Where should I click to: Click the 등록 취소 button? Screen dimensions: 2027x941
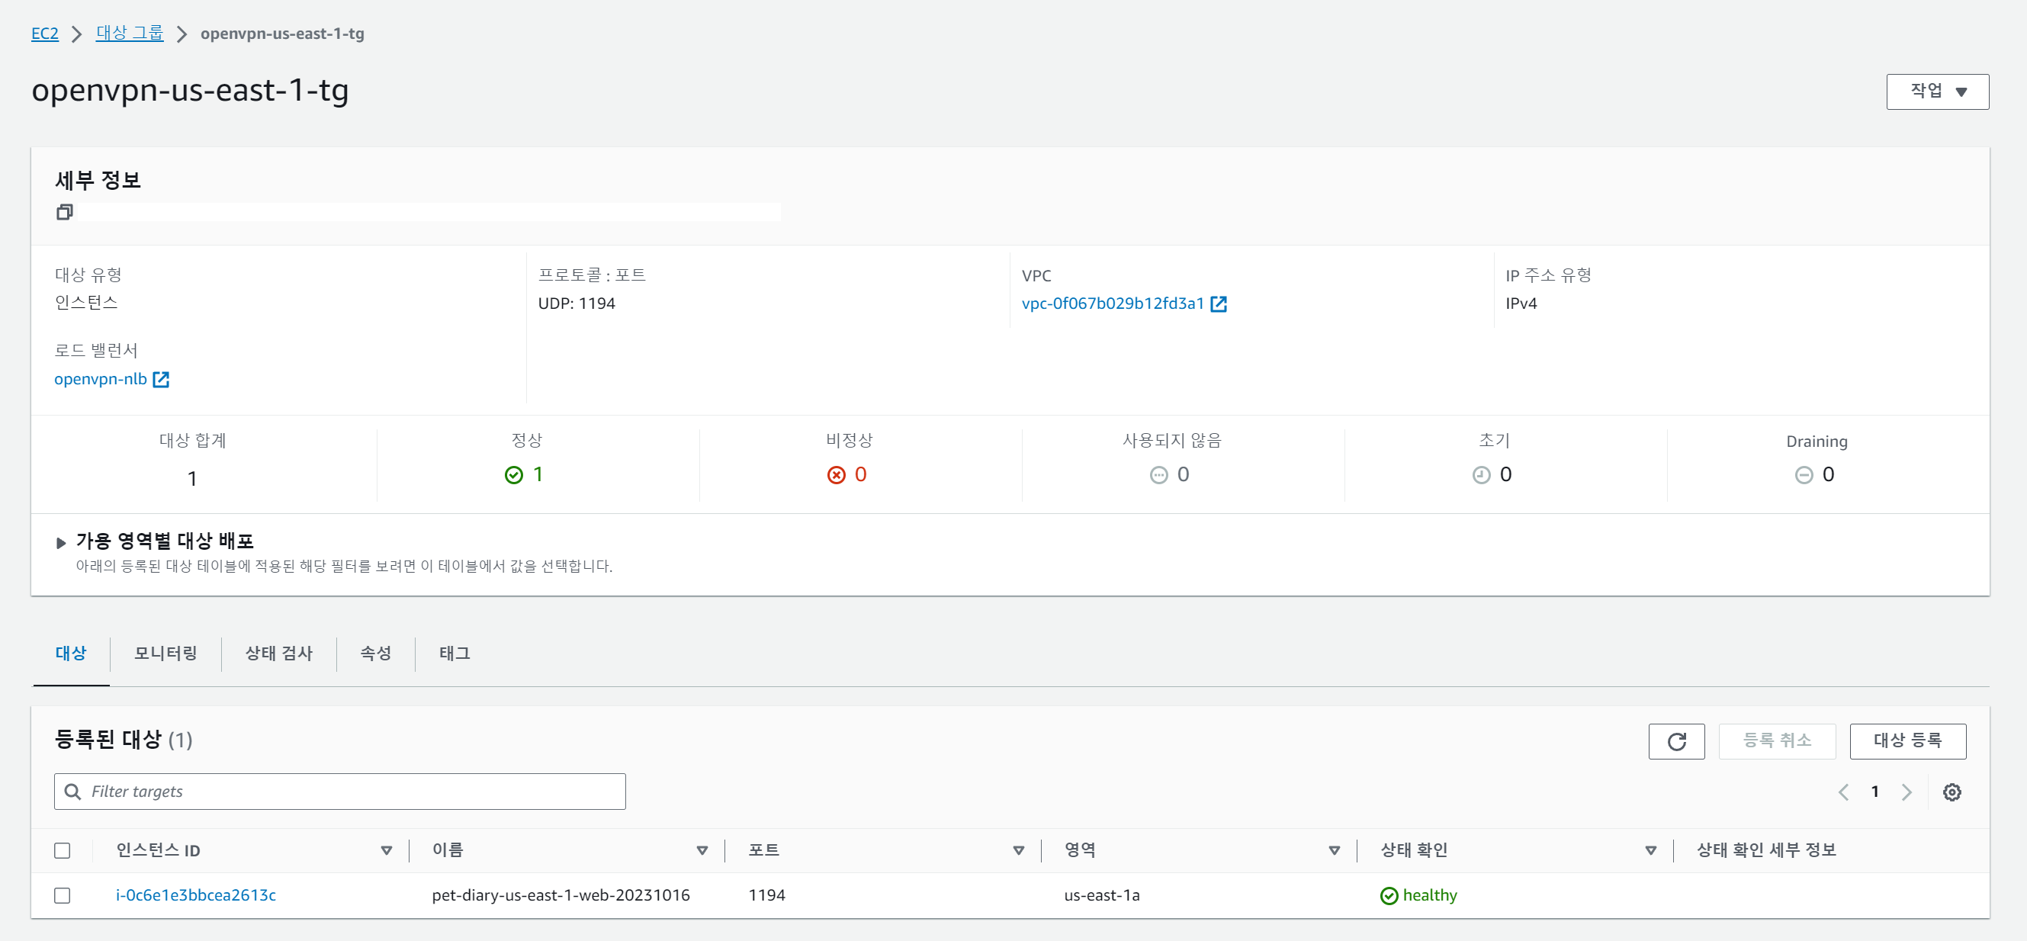coord(1777,741)
